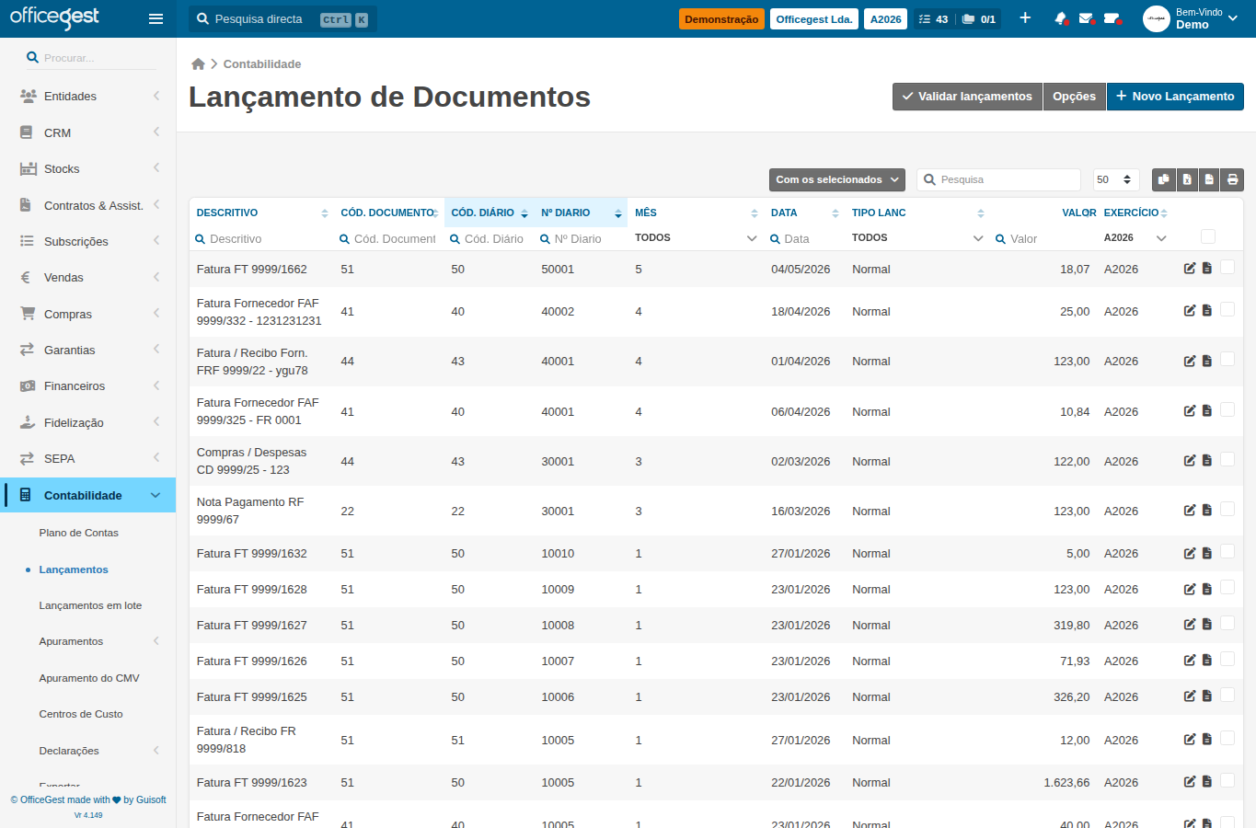
Task: Expand the Apuramentos submenu
Action: coord(88,641)
